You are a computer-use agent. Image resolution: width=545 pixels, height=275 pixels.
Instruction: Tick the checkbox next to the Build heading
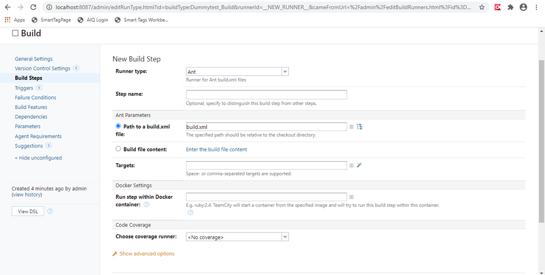tap(15, 33)
